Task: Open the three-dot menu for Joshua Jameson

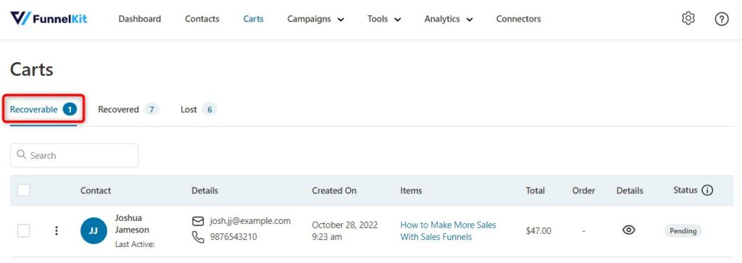Action: coord(57,231)
